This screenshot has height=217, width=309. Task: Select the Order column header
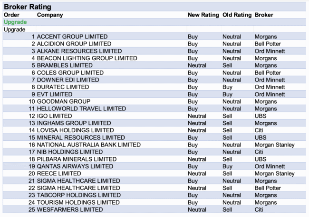click(x=11, y=15)
